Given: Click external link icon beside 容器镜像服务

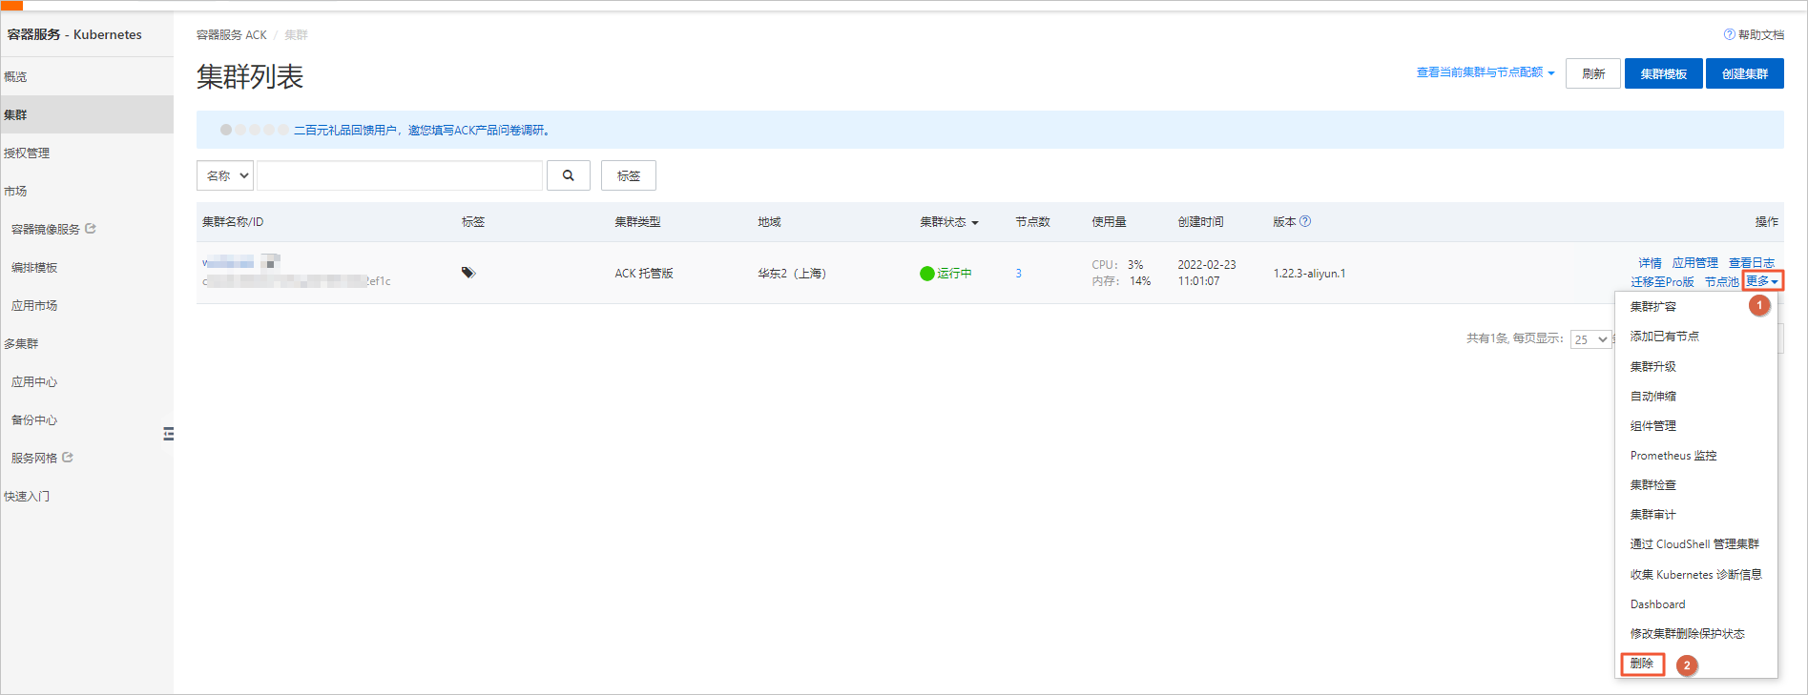Looking at the screenshot, I should point(91,229).
